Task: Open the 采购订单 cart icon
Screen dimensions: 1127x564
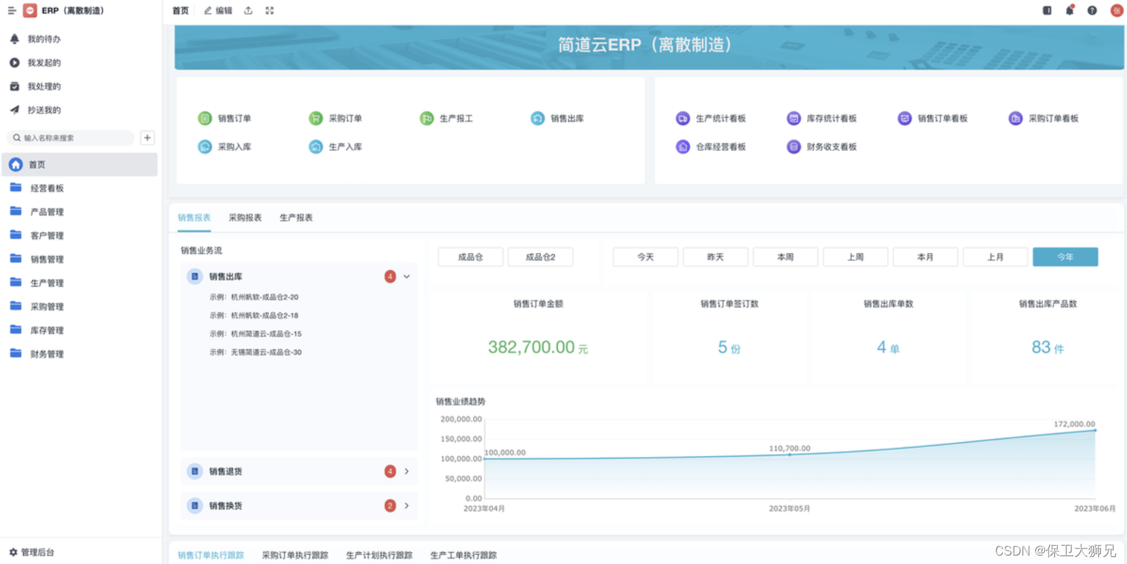Action: coord(316,118)
